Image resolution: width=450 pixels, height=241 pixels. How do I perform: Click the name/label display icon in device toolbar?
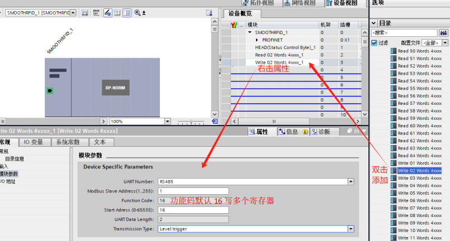pos(96,13)
